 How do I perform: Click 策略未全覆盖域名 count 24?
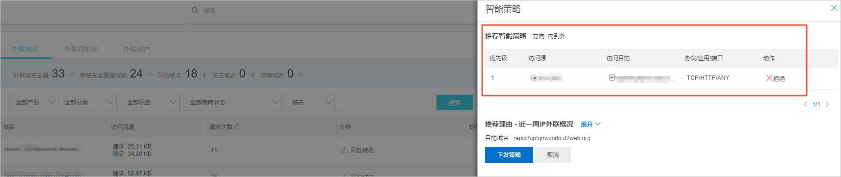click(x=136, y=74)
